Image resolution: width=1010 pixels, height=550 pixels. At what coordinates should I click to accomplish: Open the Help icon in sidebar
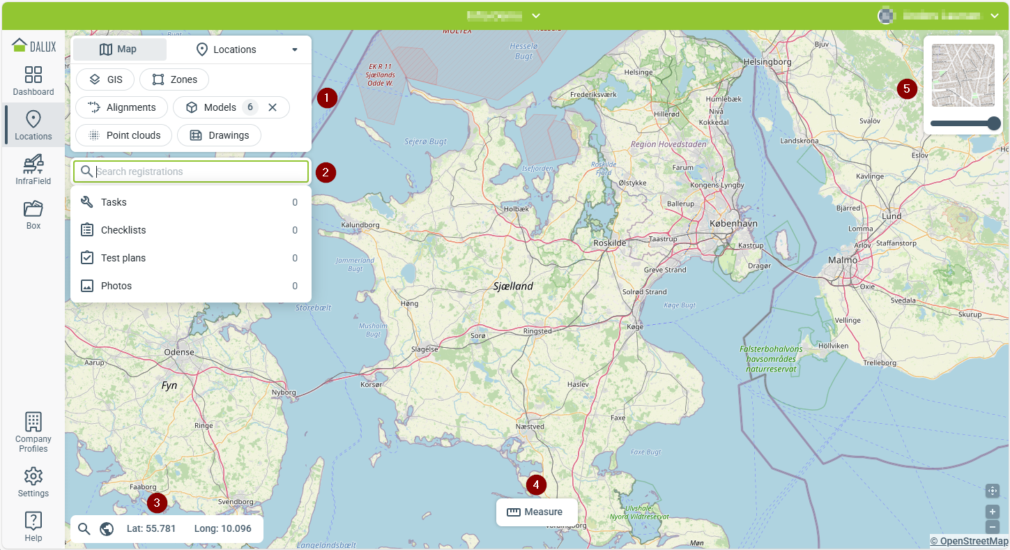33,526
